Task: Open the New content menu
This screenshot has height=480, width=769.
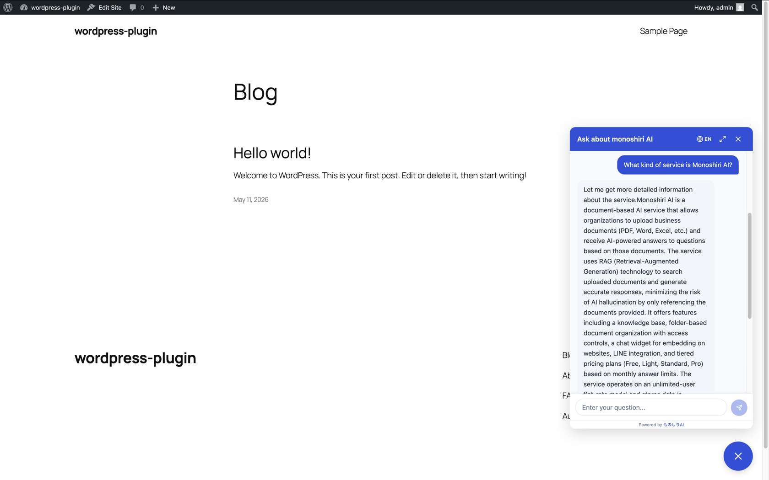Action: 163,7
